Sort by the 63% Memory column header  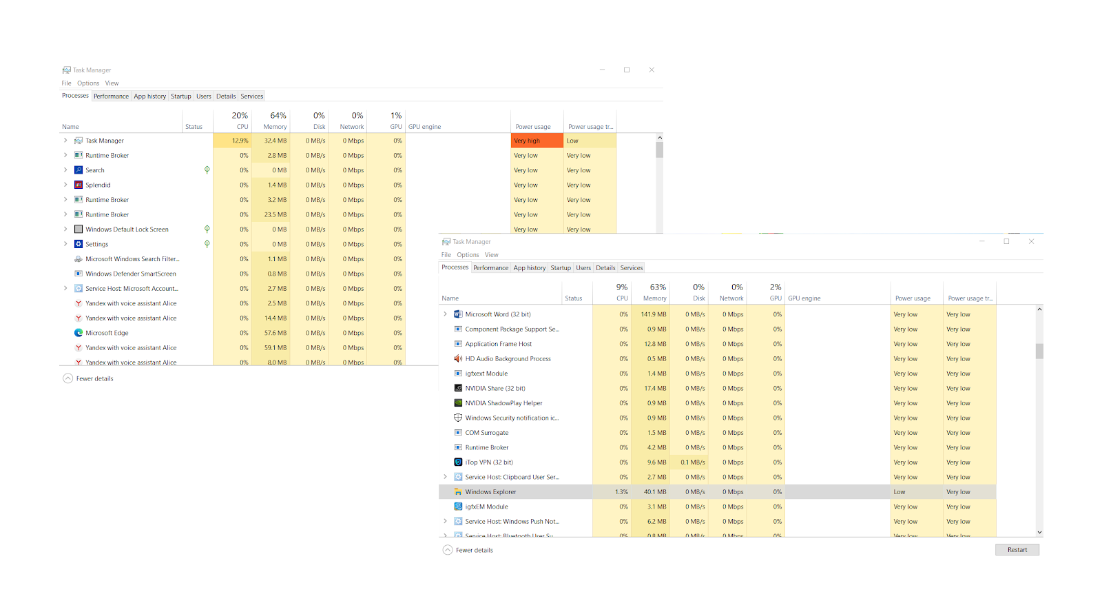[651, 292]
